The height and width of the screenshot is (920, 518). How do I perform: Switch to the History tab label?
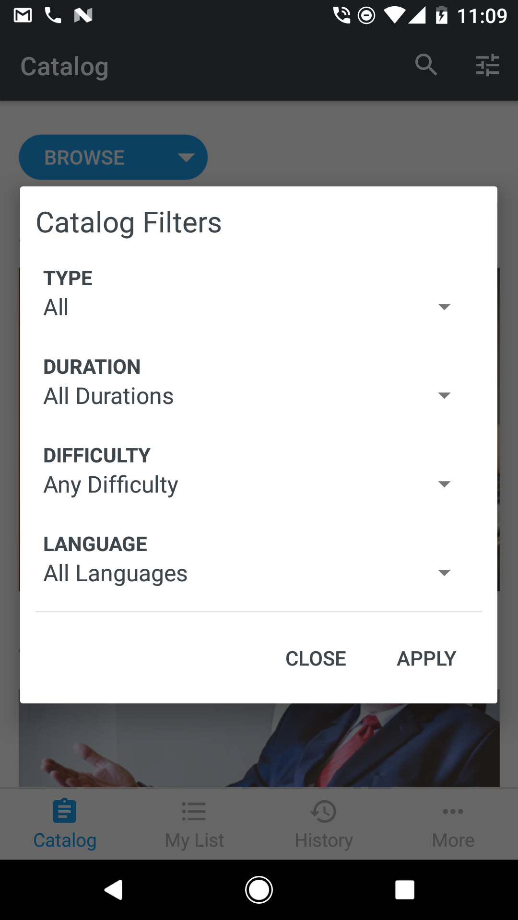[x=324, y=840]
